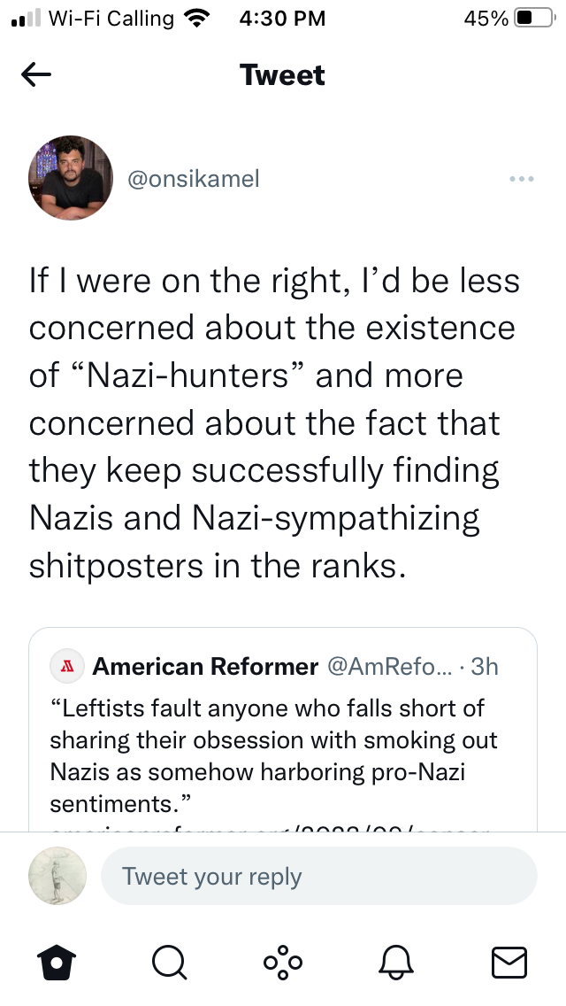The image size is (566, 1006).
Task: Open the Home tab in bottom bar
Action: click(57, 963)
